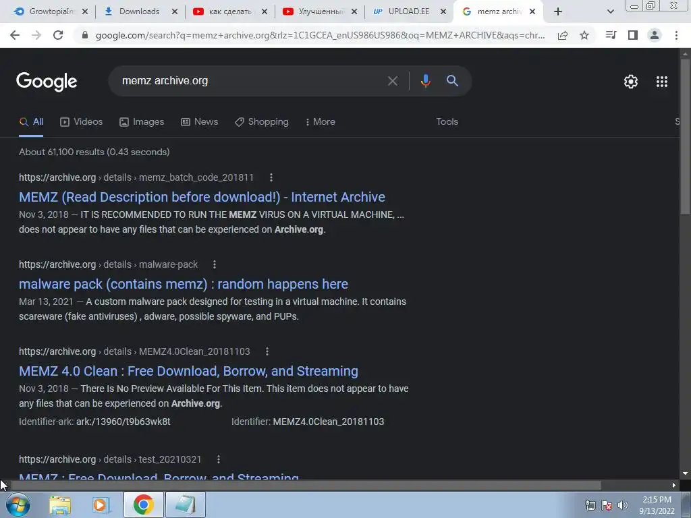Open MEMZ 4.0 Clean result link
The height and width of the screenshot is (518, 691).
(x=189, y=372)
